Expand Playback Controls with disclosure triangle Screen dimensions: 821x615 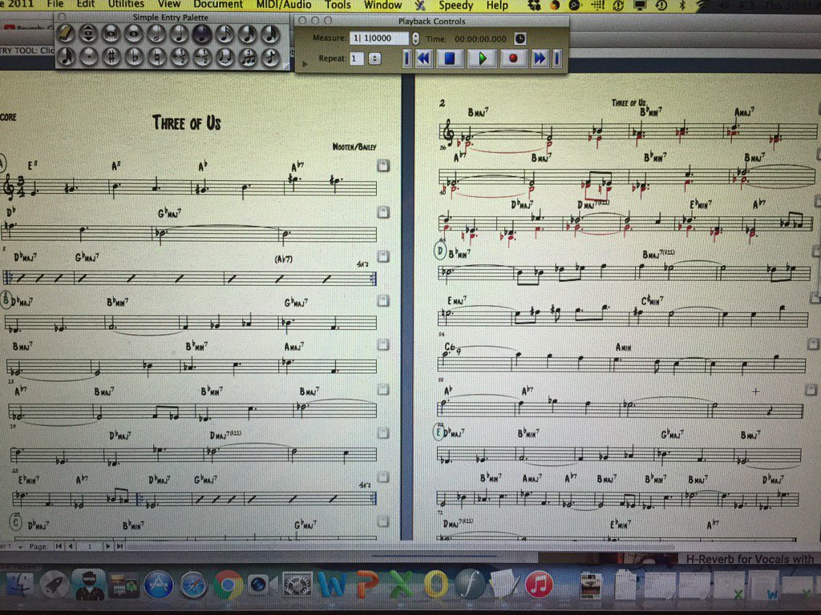(x=305, y=64)
